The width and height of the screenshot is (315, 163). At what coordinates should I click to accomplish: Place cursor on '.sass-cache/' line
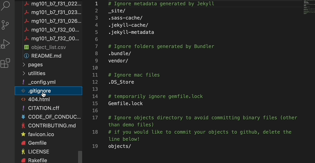(125, 18)
